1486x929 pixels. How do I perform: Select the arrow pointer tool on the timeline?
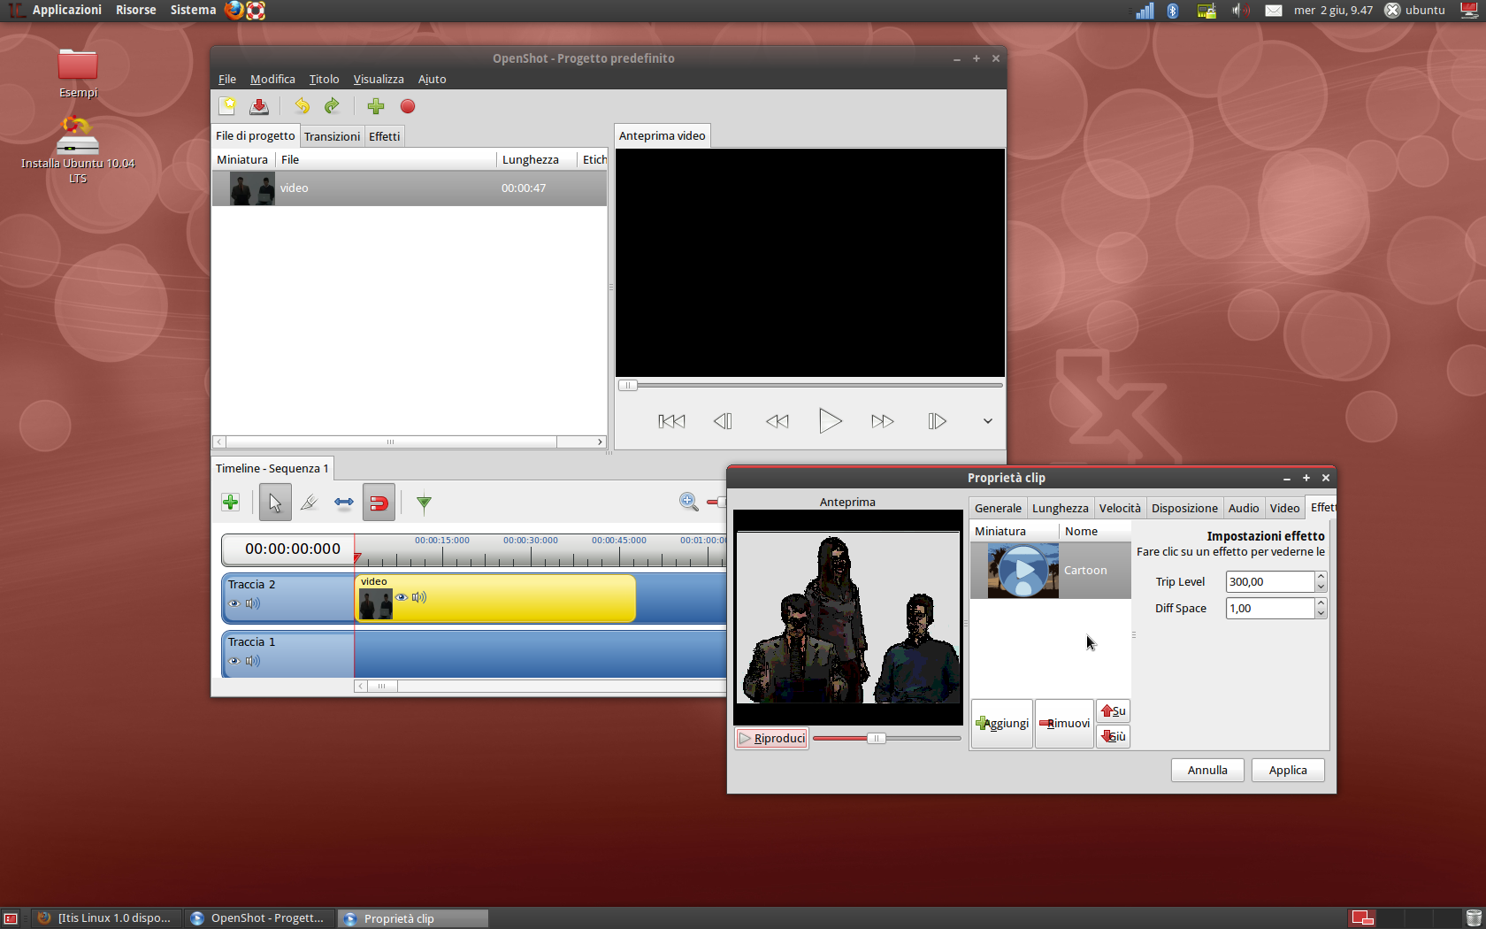tap(275, 503)
